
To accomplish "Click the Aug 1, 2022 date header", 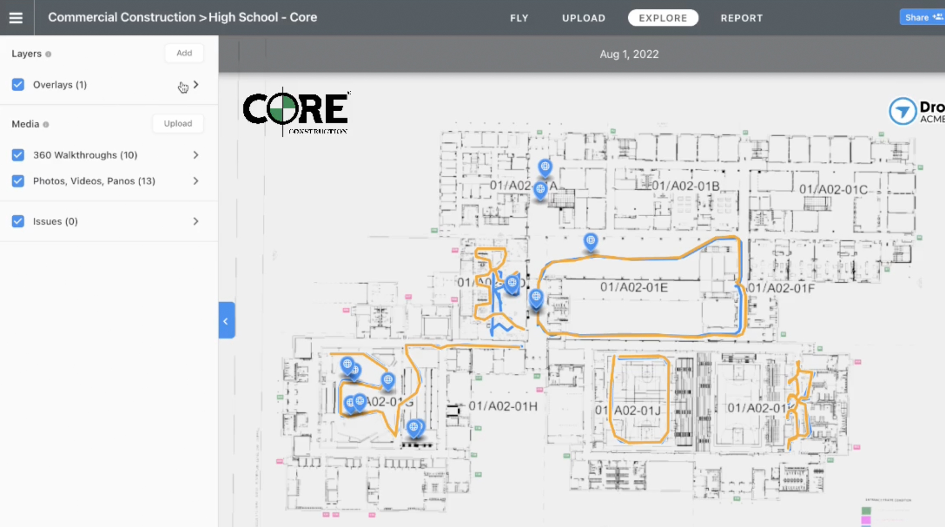I will coord(629,54).
